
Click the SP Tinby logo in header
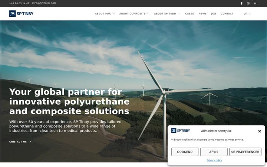pos(21,14)
